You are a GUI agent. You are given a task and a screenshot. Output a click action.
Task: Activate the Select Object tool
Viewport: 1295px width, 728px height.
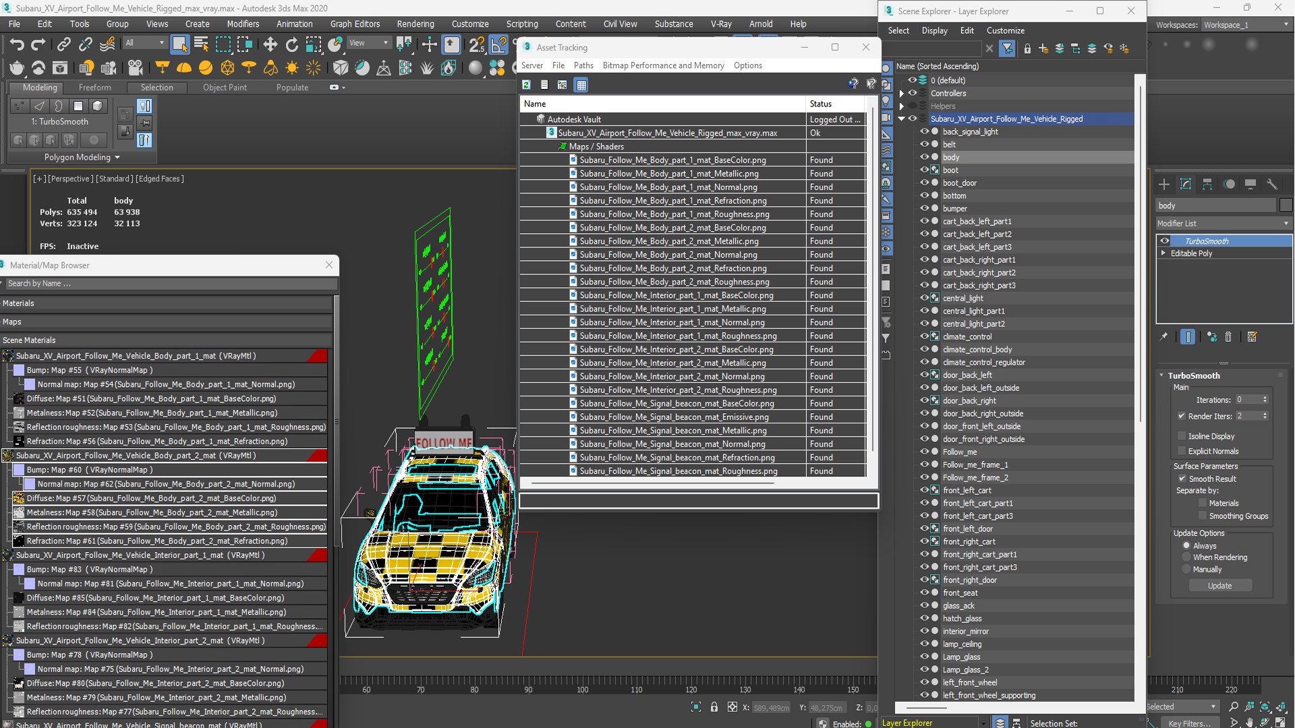(x=179, y=44)
